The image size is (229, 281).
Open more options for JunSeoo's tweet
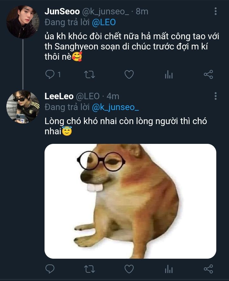tap(216, 12)
